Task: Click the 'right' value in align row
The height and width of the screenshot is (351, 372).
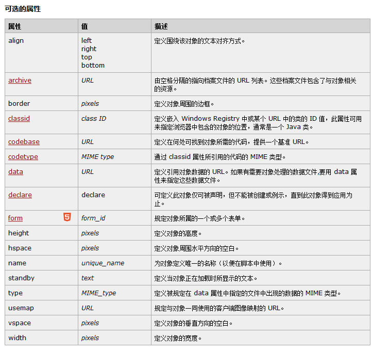Action: (x=89, y=49)
